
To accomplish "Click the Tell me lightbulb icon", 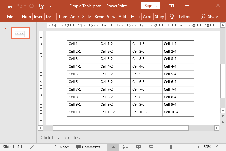I will 172,16.
